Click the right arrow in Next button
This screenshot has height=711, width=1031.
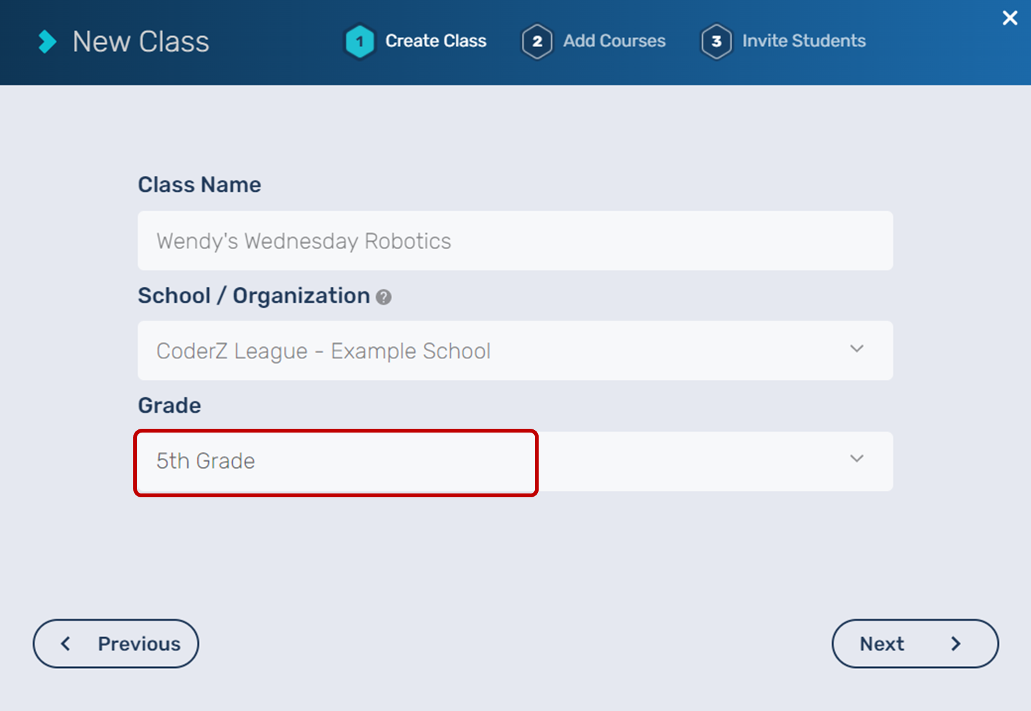[x=955, y=644]
